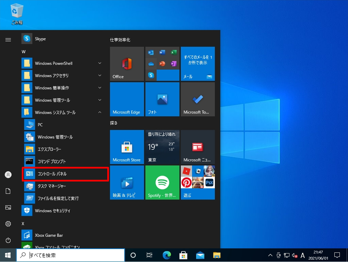Click the Office tile
This screenshot has width=348, height=262.
(x=127, y=63)
